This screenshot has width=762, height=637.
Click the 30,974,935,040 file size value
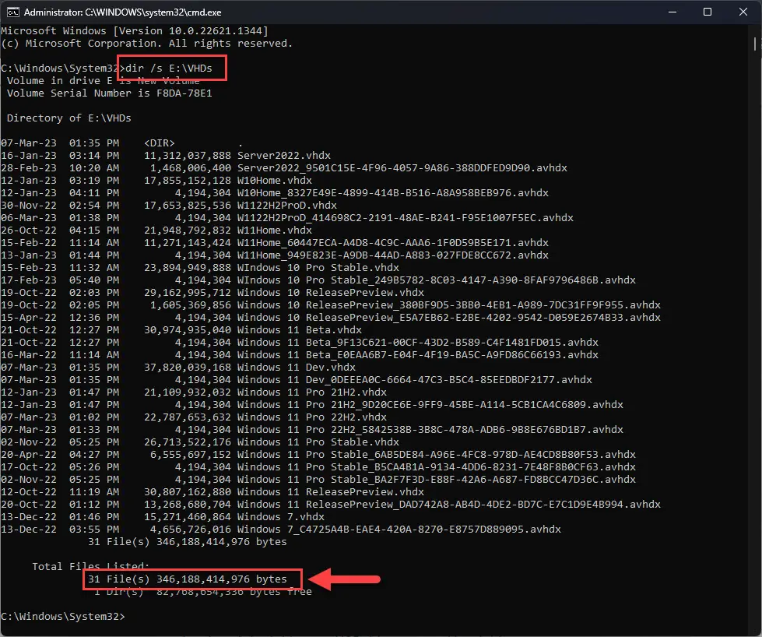click(x=188, y=329)
